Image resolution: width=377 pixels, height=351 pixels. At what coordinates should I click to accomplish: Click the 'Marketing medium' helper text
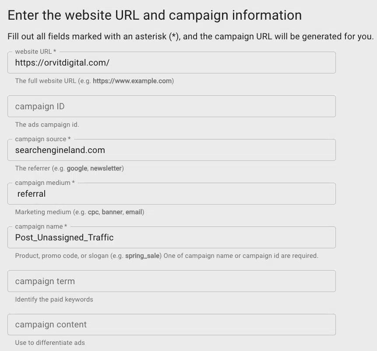[79, 212]
